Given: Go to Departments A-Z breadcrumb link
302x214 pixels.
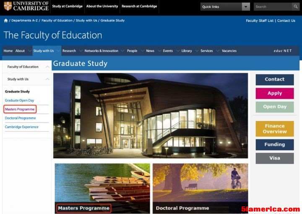Looking at the screenshot, I should (24, 21).
